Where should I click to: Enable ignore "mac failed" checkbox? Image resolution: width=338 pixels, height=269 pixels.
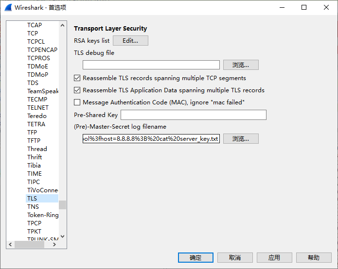click(77, 102)
